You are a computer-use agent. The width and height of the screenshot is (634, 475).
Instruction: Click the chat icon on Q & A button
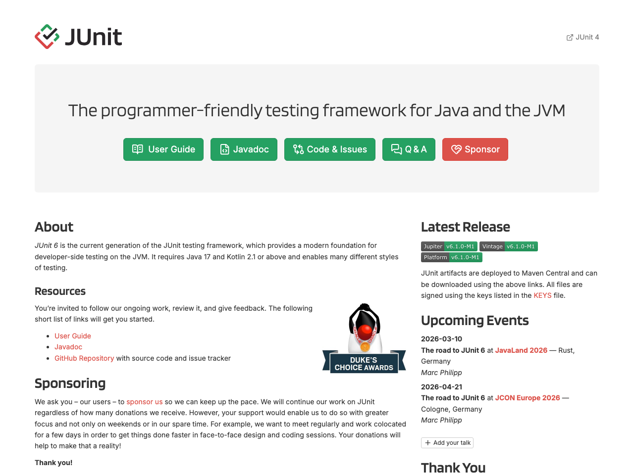point(397,149)
